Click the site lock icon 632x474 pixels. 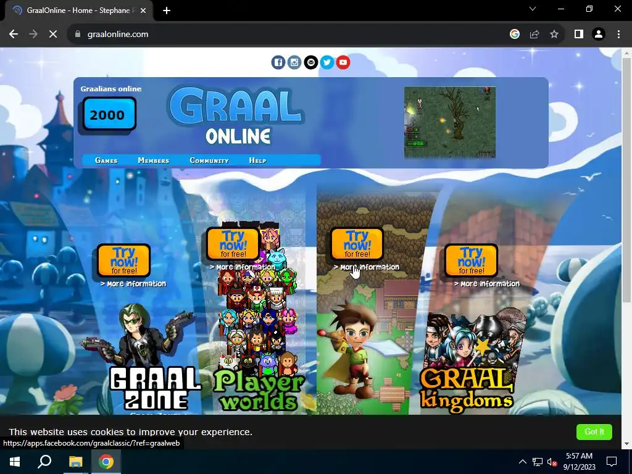pos(78,35)
